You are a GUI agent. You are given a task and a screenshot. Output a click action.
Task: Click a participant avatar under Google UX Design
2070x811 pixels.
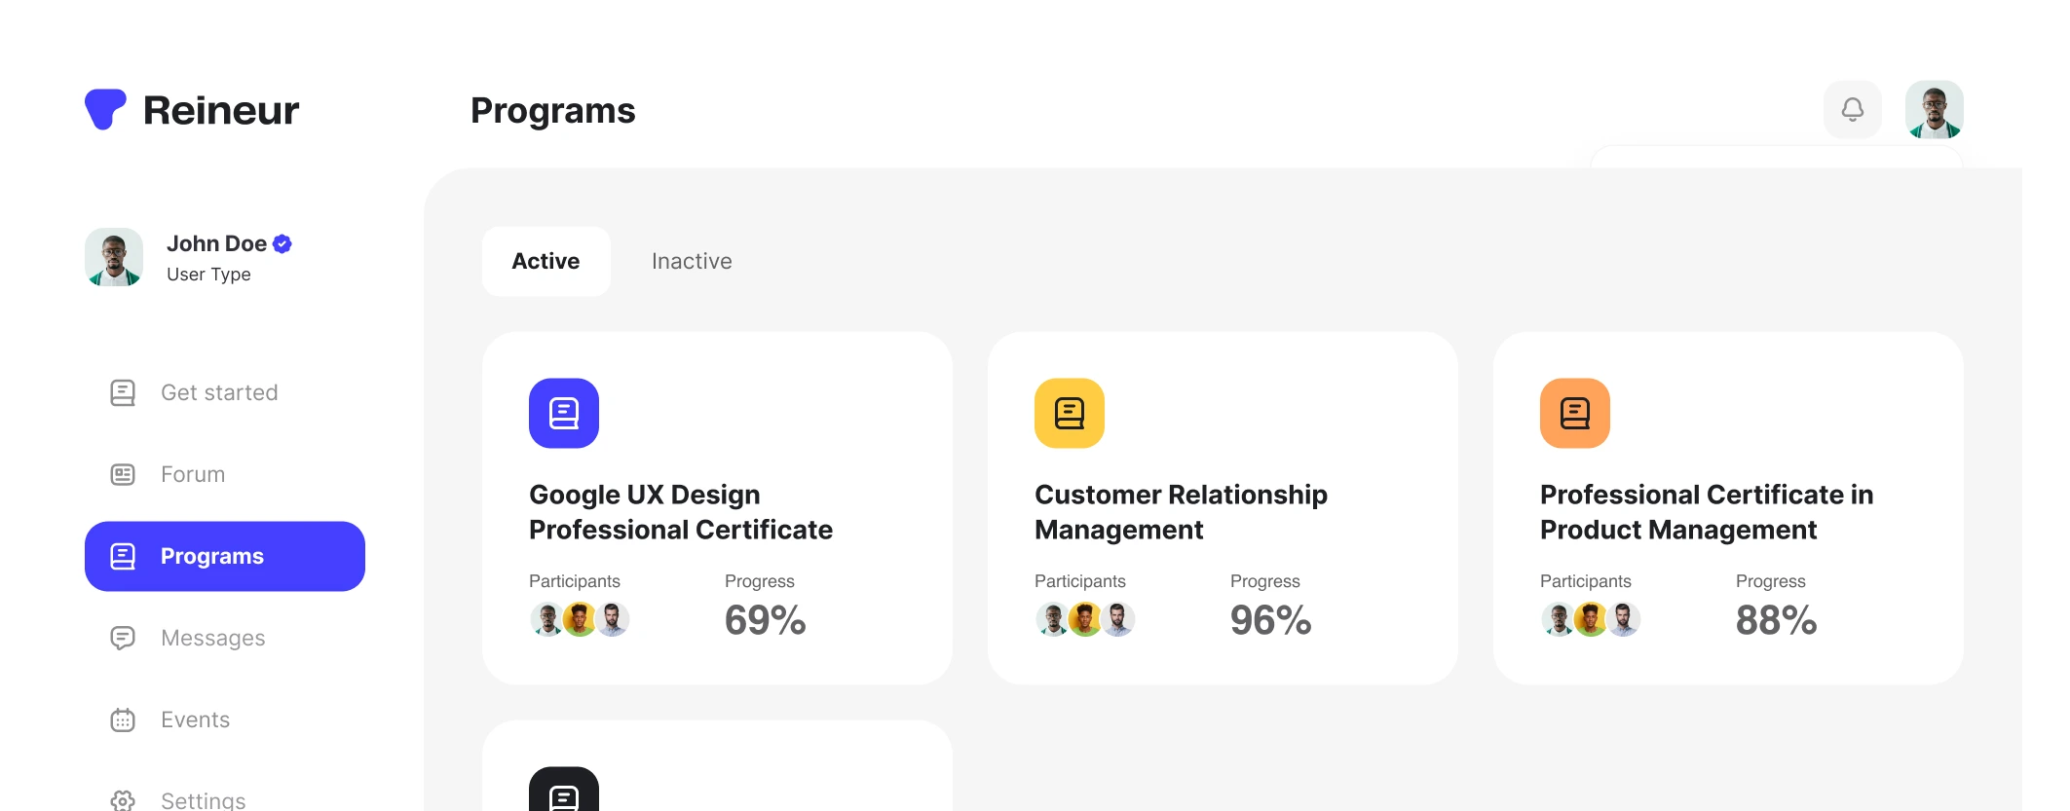coord(546,619)
